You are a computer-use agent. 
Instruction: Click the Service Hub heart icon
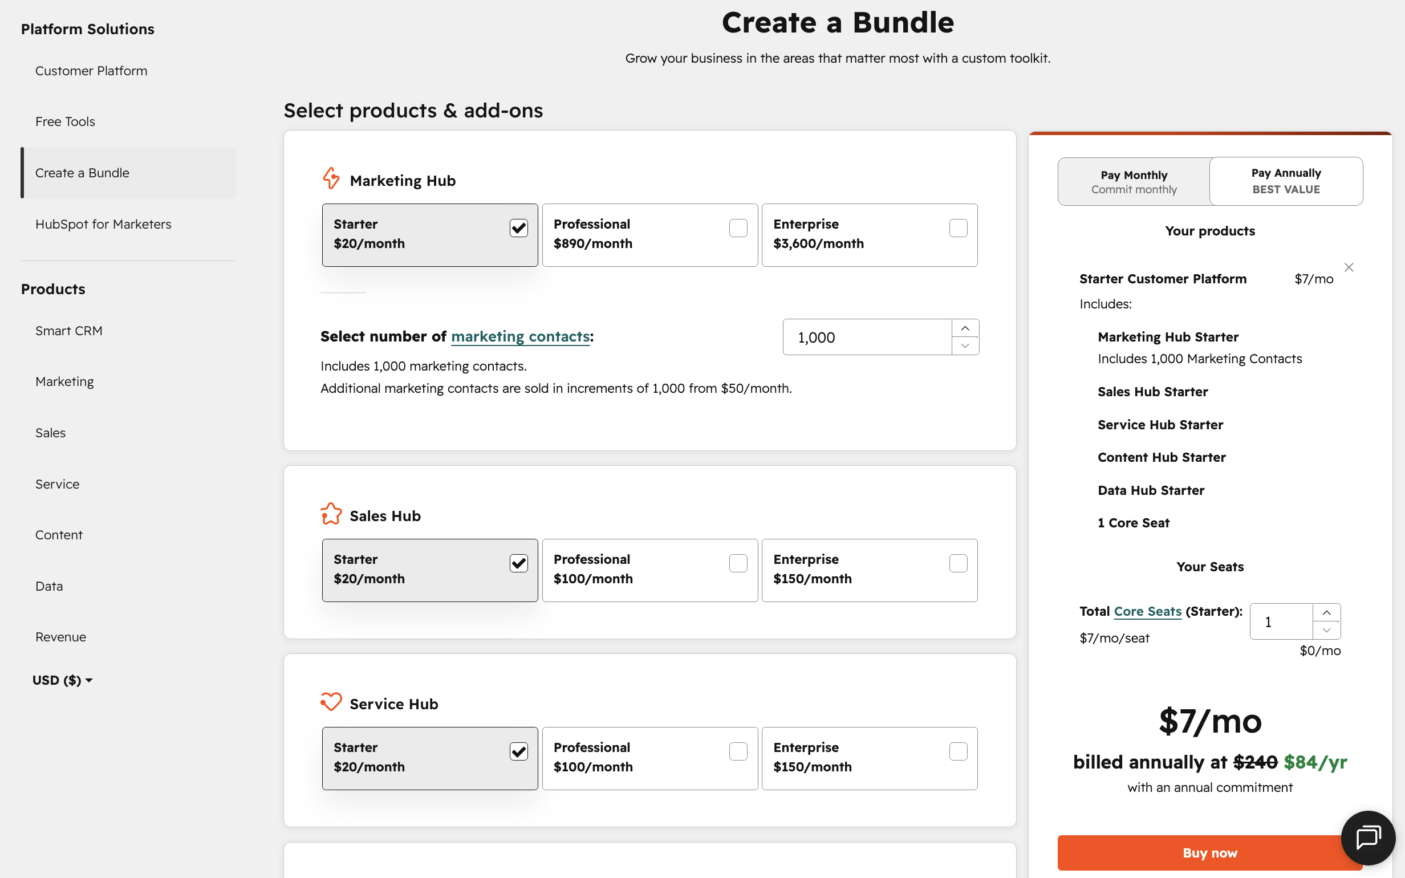pos(331,702)
